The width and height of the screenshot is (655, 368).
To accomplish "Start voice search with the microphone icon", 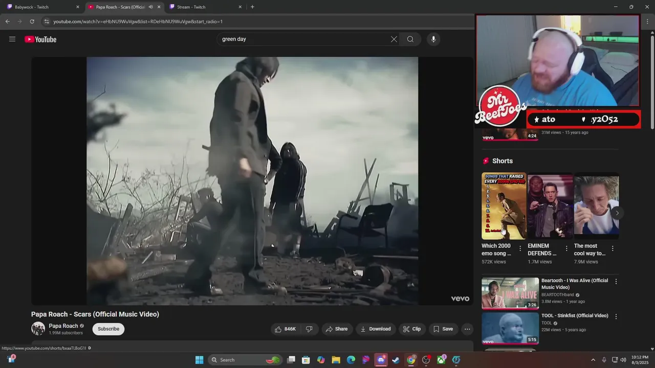I will coord(433,39).
